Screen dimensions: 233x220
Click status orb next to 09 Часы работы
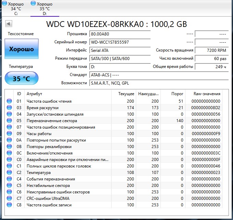tap(9, 134)
